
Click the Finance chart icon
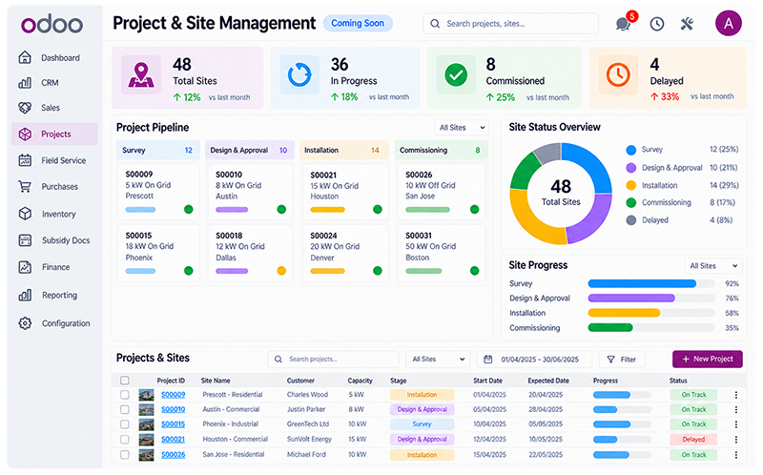click(25, 267)
